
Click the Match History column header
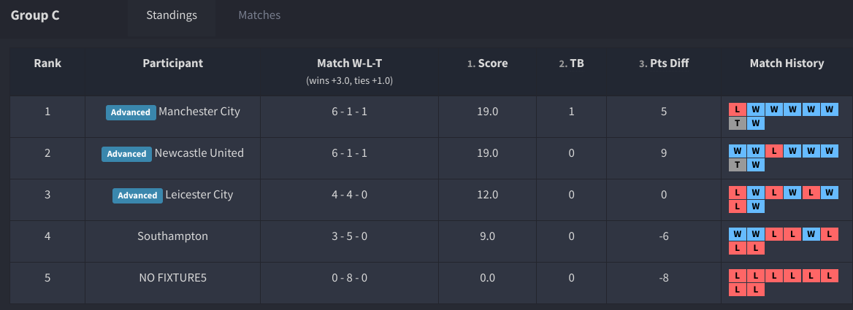tap(787, 63)
